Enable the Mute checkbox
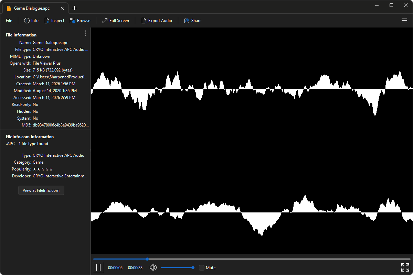413x275 pixels. click(202, 268)
